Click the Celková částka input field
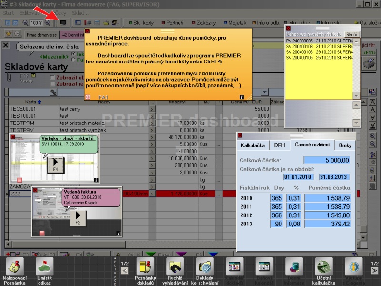 (327, 160)
